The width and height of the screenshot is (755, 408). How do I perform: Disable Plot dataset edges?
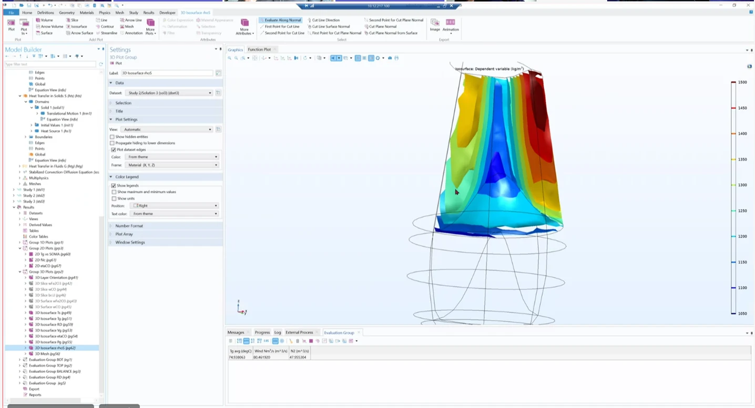[113, 150]
